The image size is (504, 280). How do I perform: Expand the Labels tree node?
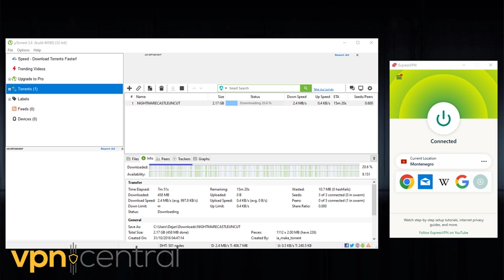[10, 99]
